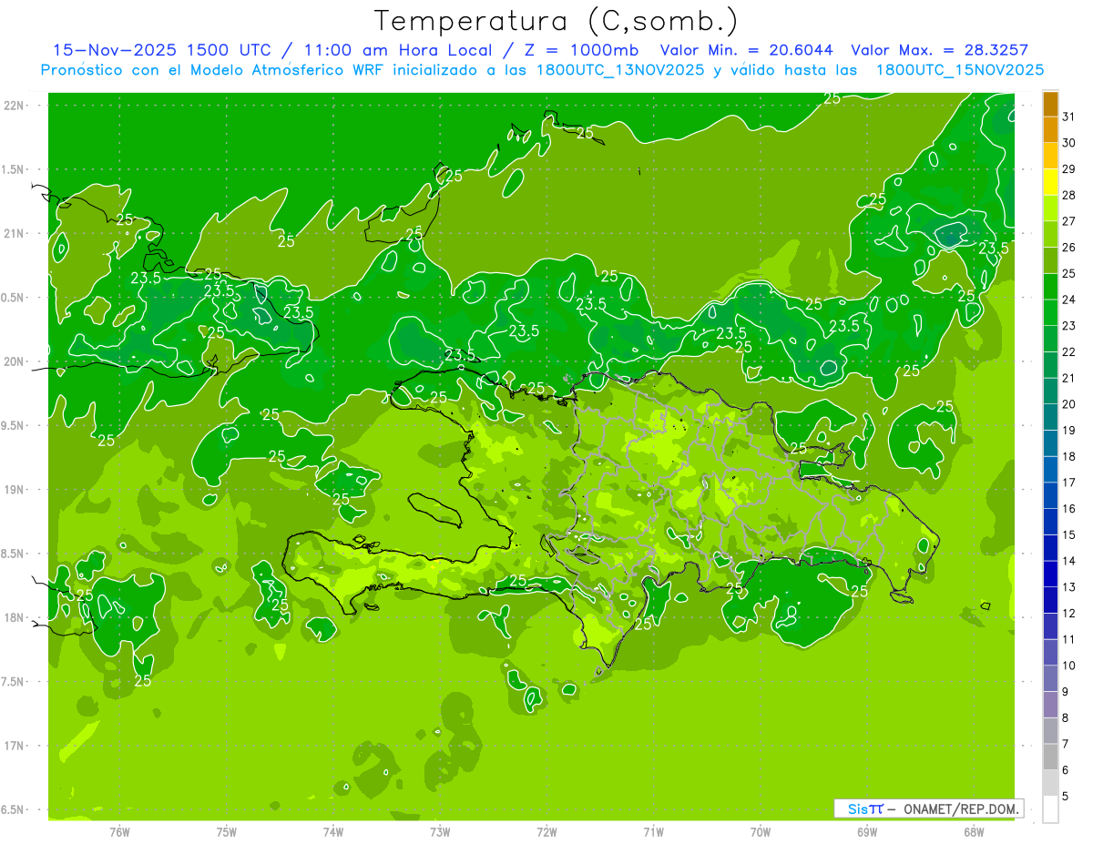Click the "70W" longitude tick label
This screenshot has height=844, width=1093.
[761, 831]
